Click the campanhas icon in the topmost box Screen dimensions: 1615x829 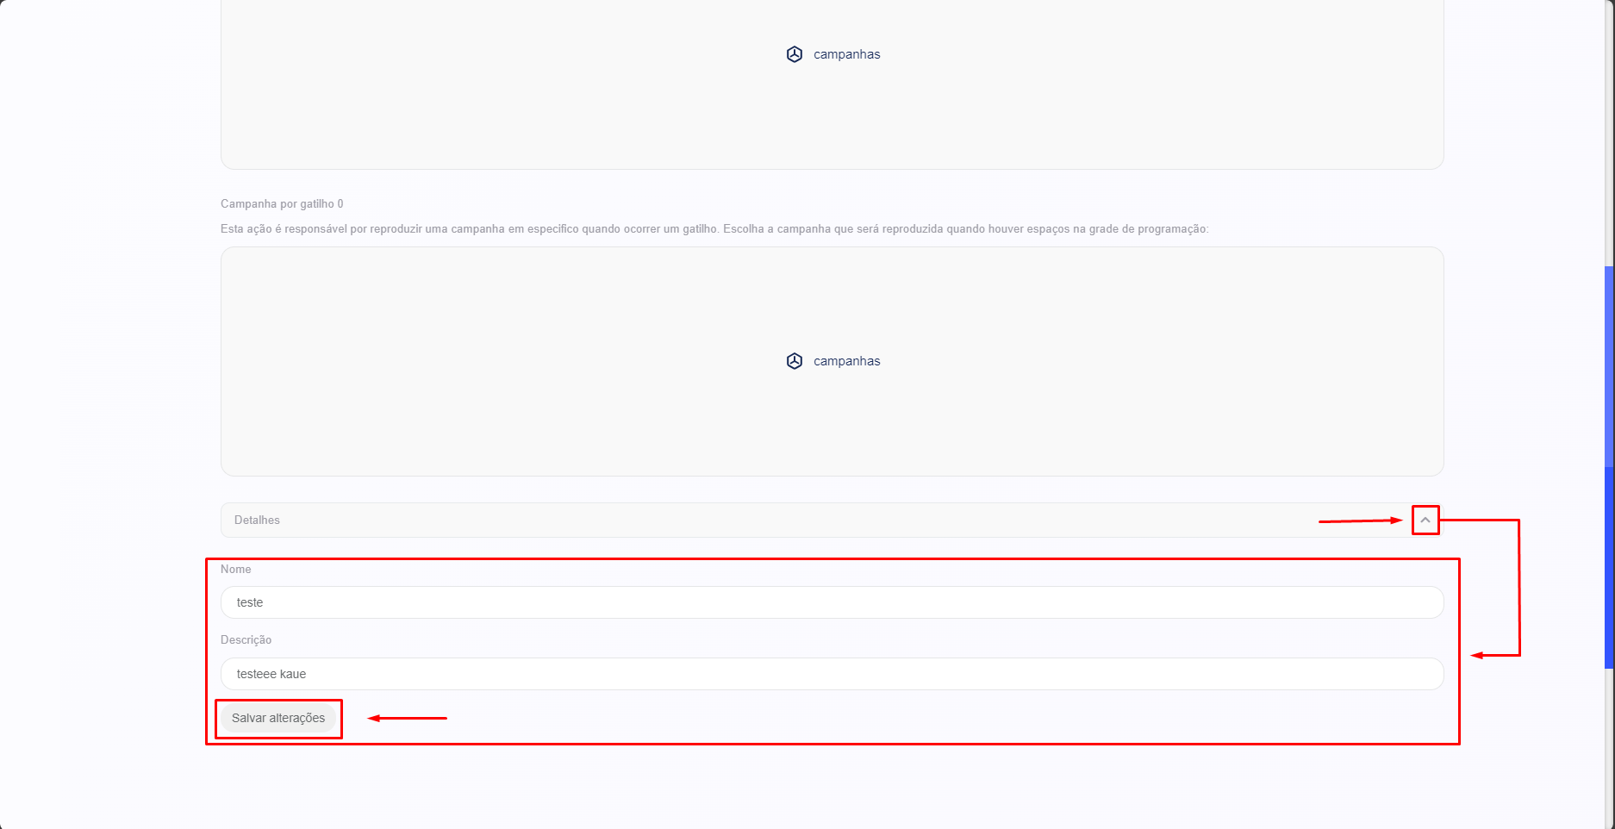coord(794,54)
